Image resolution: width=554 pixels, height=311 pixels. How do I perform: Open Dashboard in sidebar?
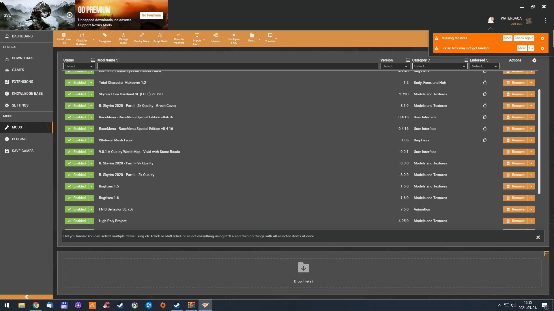click(x=27, y=36)
